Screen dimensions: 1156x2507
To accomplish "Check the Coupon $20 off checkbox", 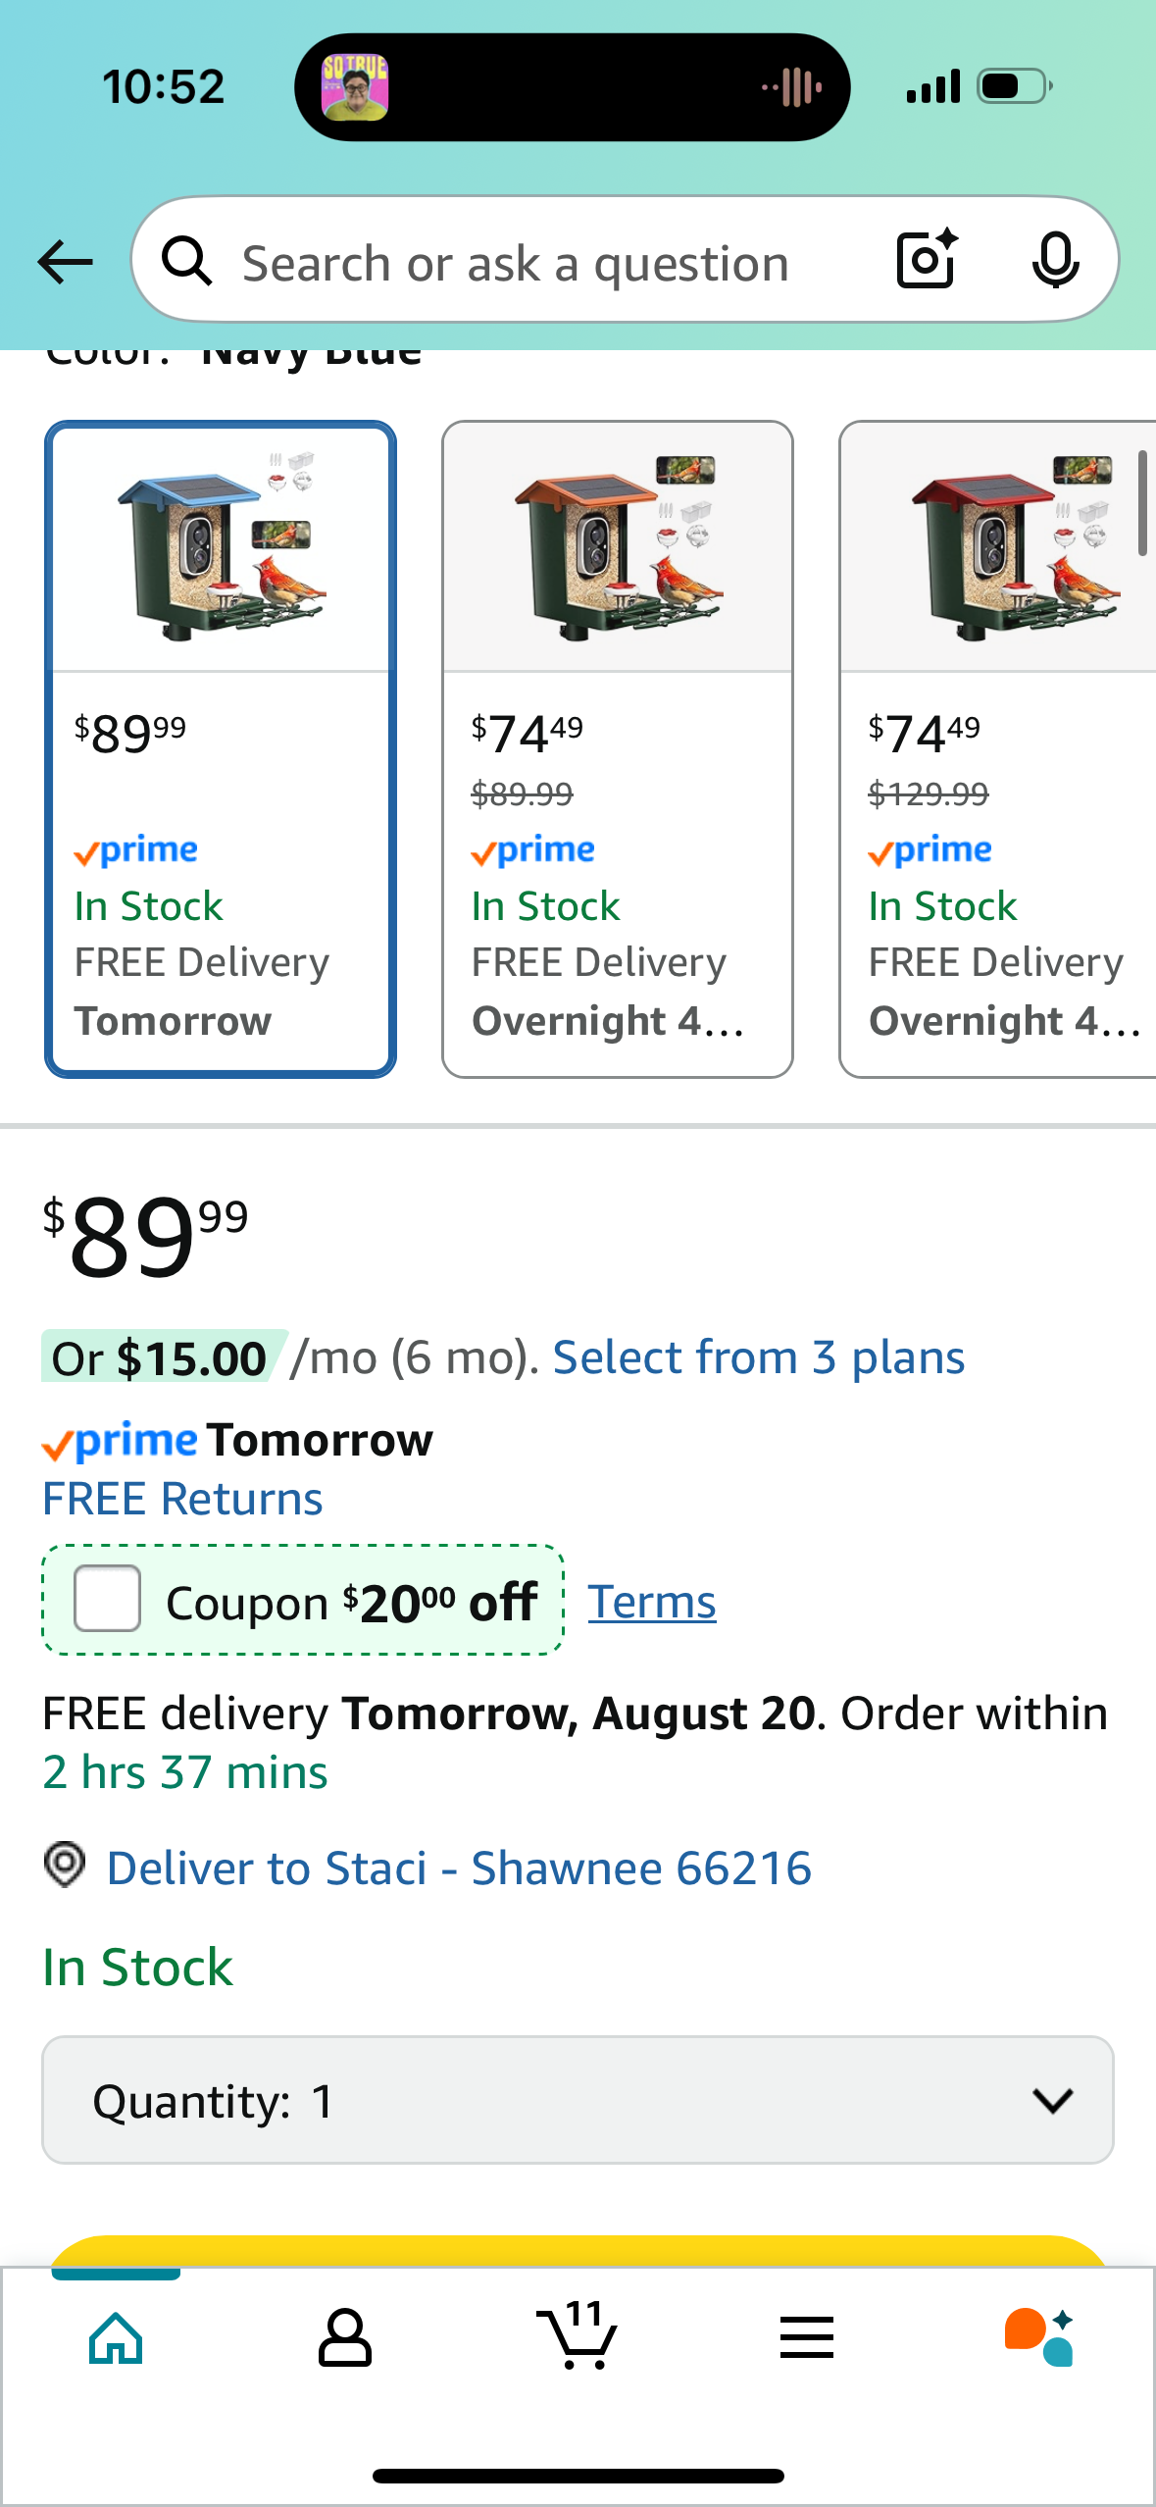I will coord(108,1599).
